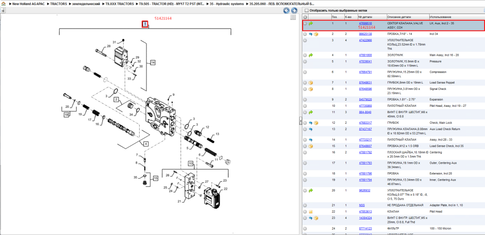Click the green arrow icon in row 1
This screenshot has width=485, height=235.
tap(311, 23)
